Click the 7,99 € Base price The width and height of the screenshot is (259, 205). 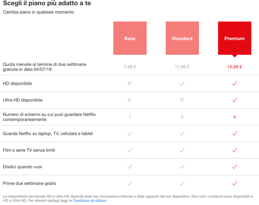(x=129, y=67)
